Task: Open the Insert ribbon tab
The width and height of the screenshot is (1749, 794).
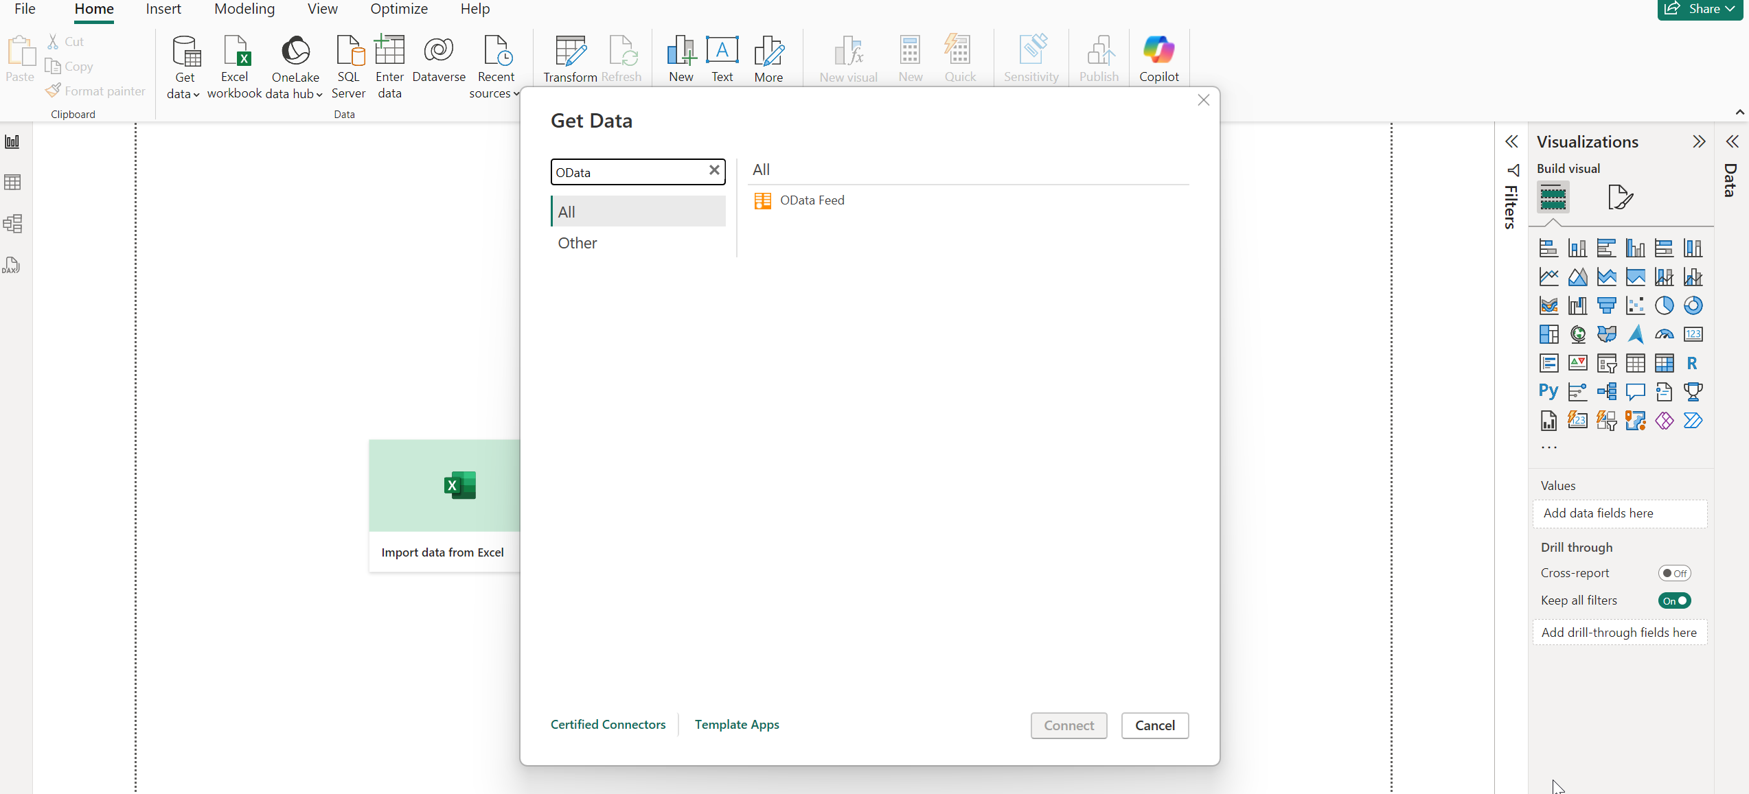Action: click(x=163, y=9)
